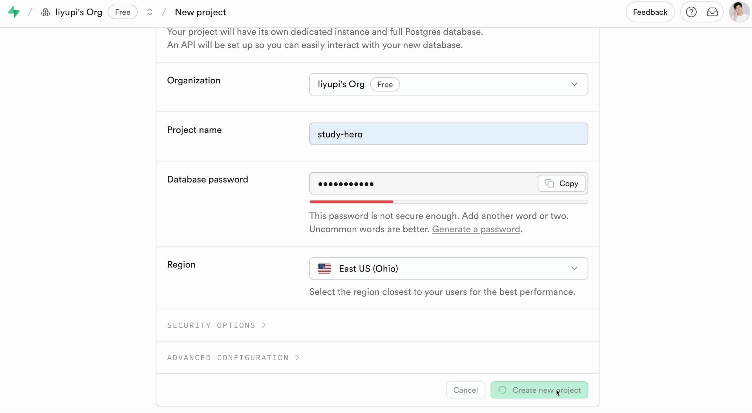Expand the Advanced Configuration section
This screenshot has width=752, height=413.
pos(233,358)
